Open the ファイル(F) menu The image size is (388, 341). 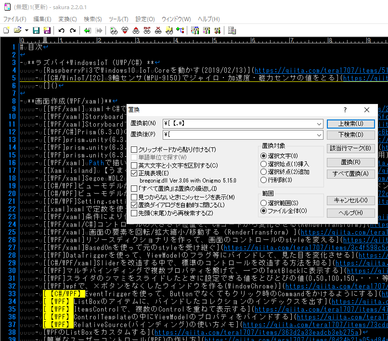(x=14, y=19)
